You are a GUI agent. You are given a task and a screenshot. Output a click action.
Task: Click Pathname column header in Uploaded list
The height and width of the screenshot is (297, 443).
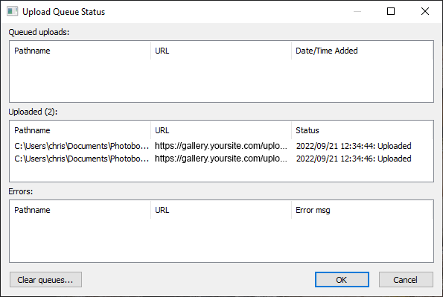[x=80, y=130]
